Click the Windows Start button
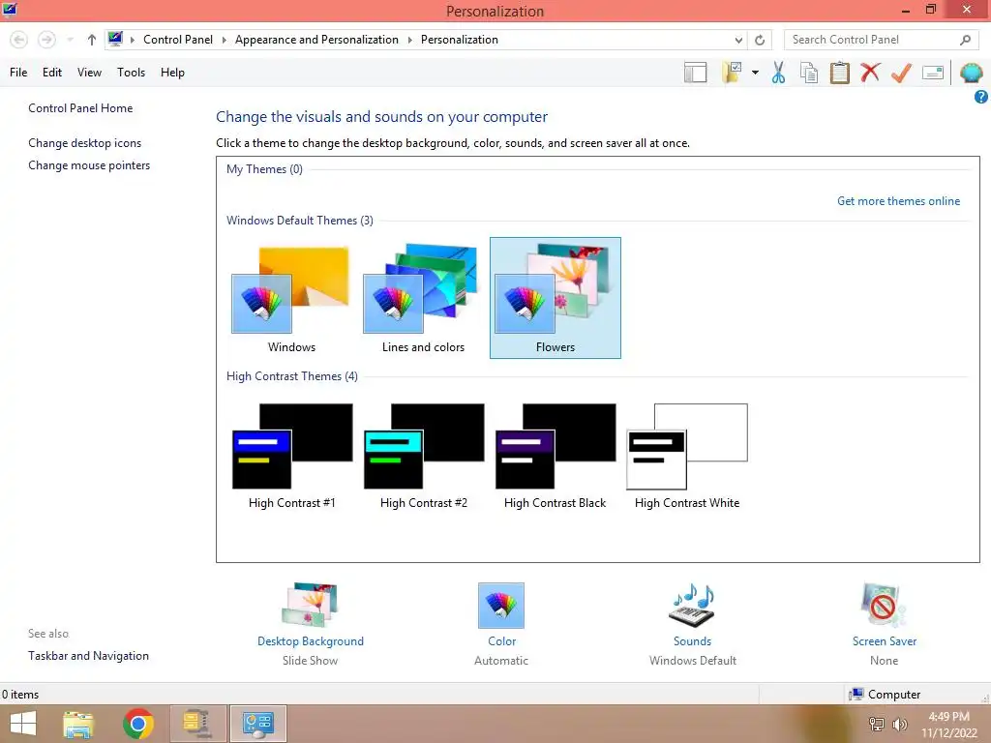The image size is (991, 743). (23, 724)
